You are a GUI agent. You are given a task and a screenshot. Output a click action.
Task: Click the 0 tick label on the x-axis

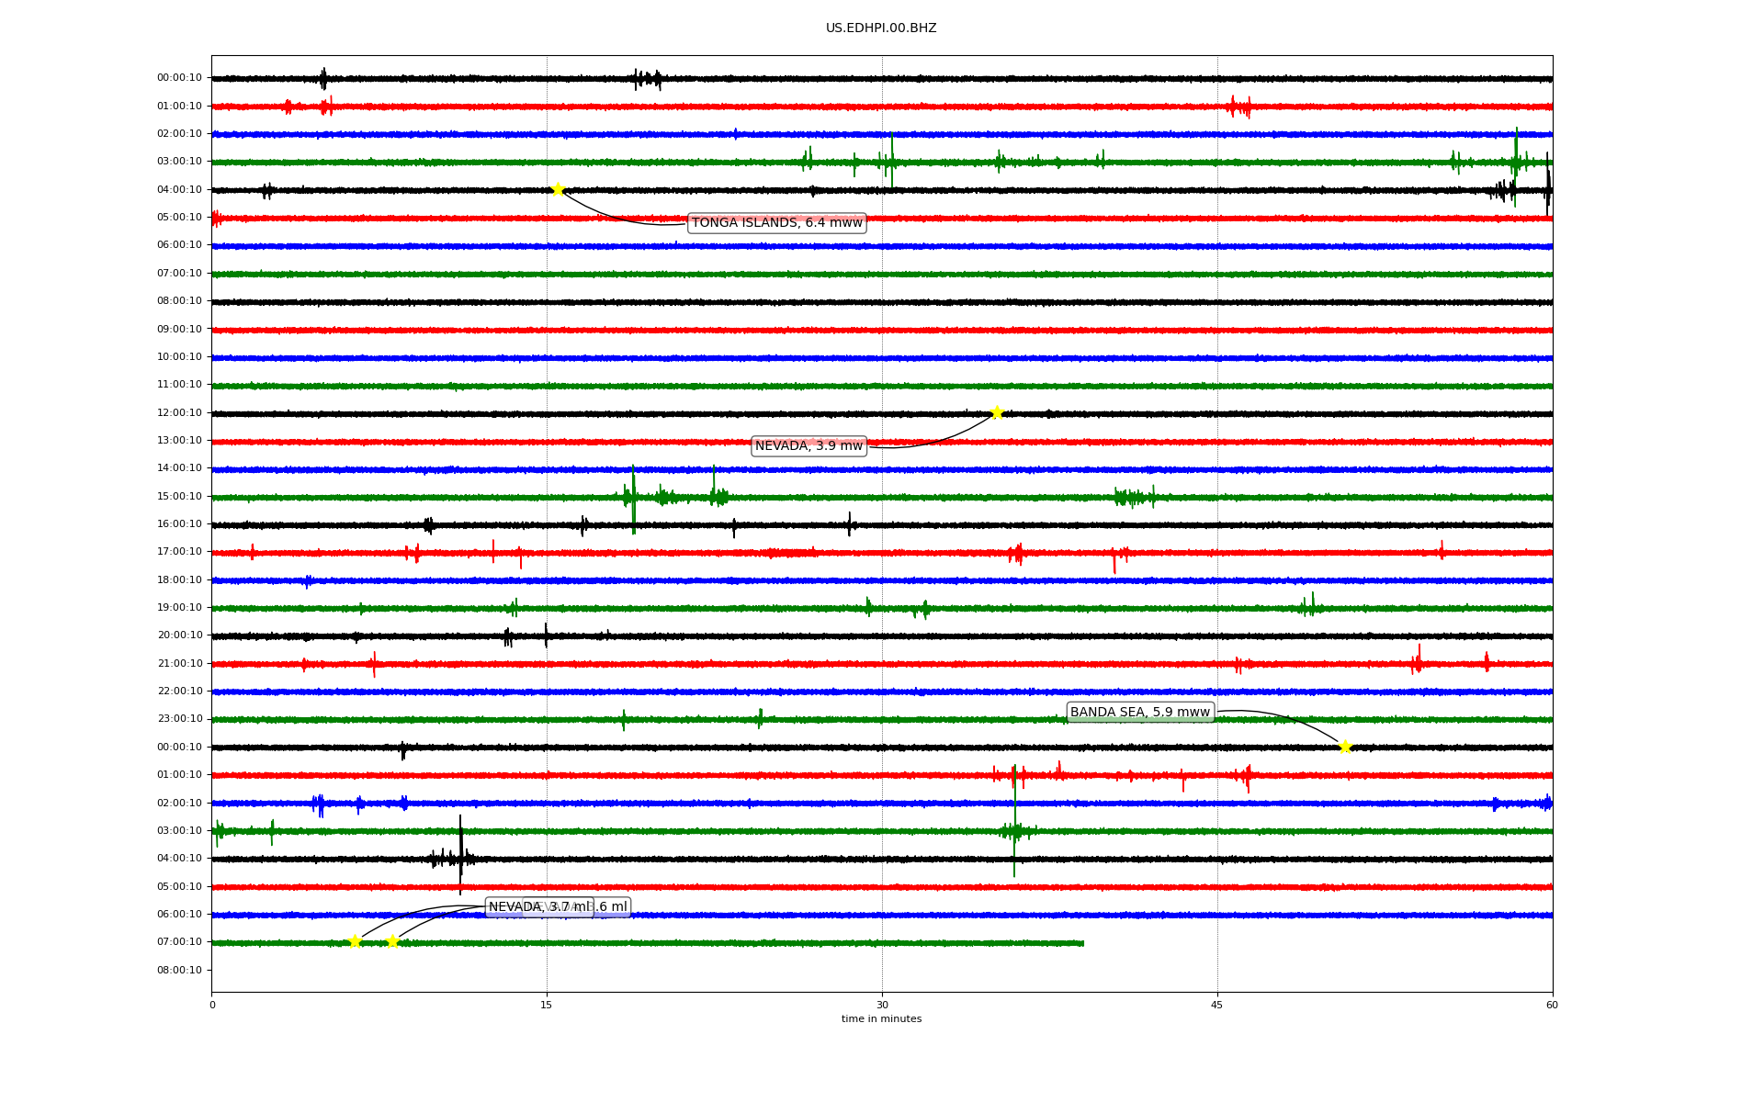click(x=212, y=1005)
